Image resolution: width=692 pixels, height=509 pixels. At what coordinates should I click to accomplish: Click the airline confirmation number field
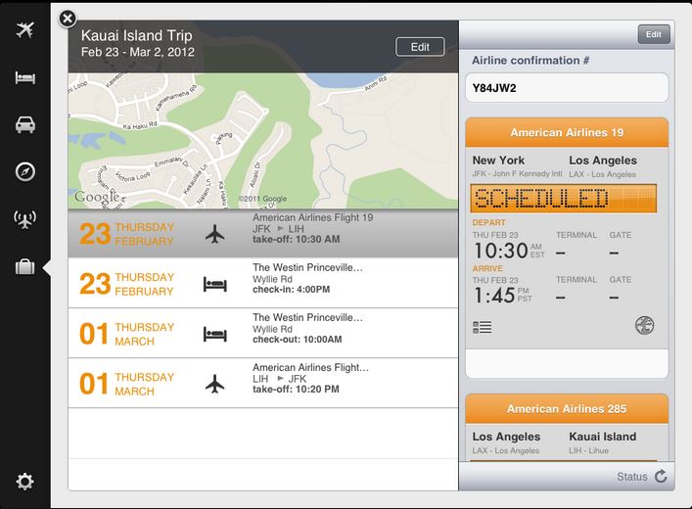[567, 88]
